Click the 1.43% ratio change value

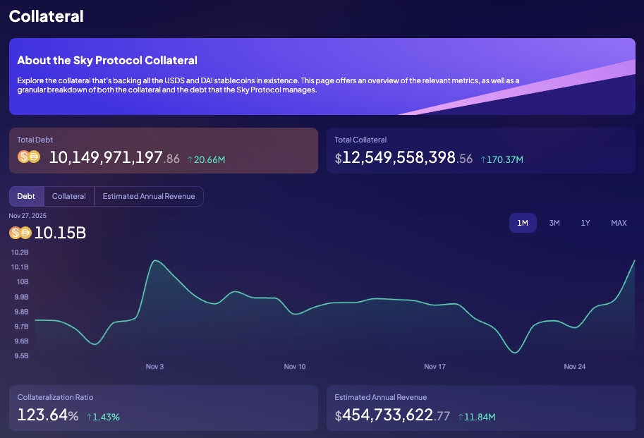(107, 417)
